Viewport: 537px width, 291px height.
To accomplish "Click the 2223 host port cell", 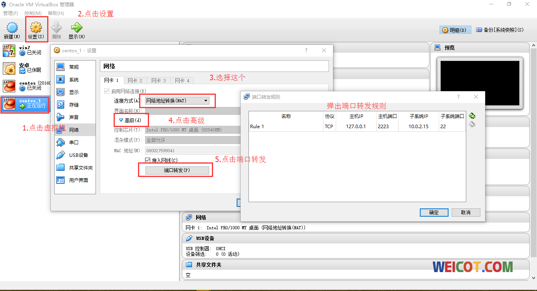I will pos(387,127).
